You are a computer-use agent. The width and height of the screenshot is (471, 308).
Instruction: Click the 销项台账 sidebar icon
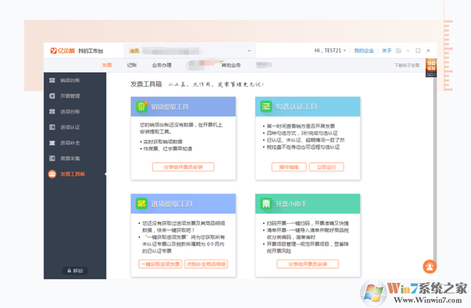pos(52,81)
